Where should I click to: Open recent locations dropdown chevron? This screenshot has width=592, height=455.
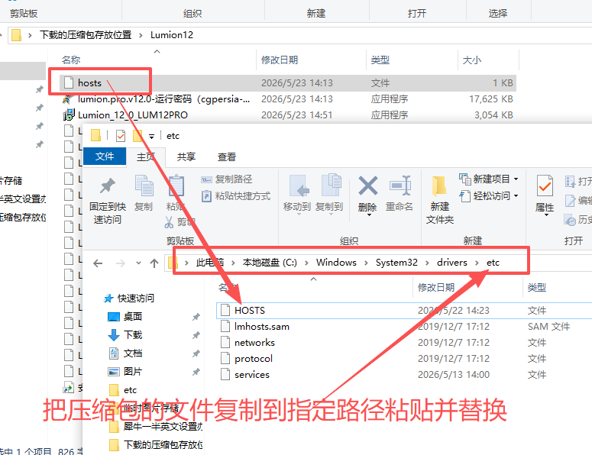[x=138, y=263]
